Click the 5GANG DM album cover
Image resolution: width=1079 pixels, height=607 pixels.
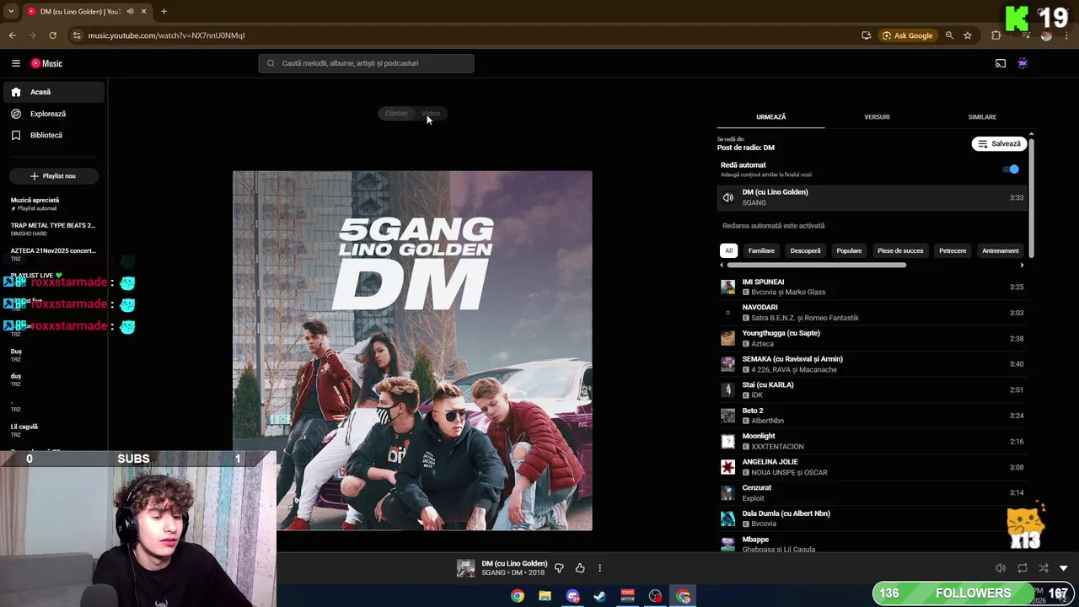pos(412,351)
